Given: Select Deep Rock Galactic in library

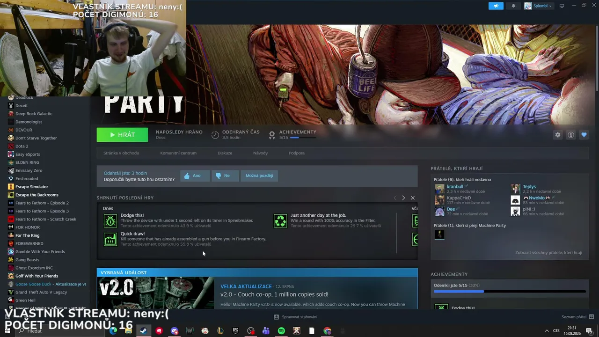Looking at the screenshot, I should coord(34,114).
